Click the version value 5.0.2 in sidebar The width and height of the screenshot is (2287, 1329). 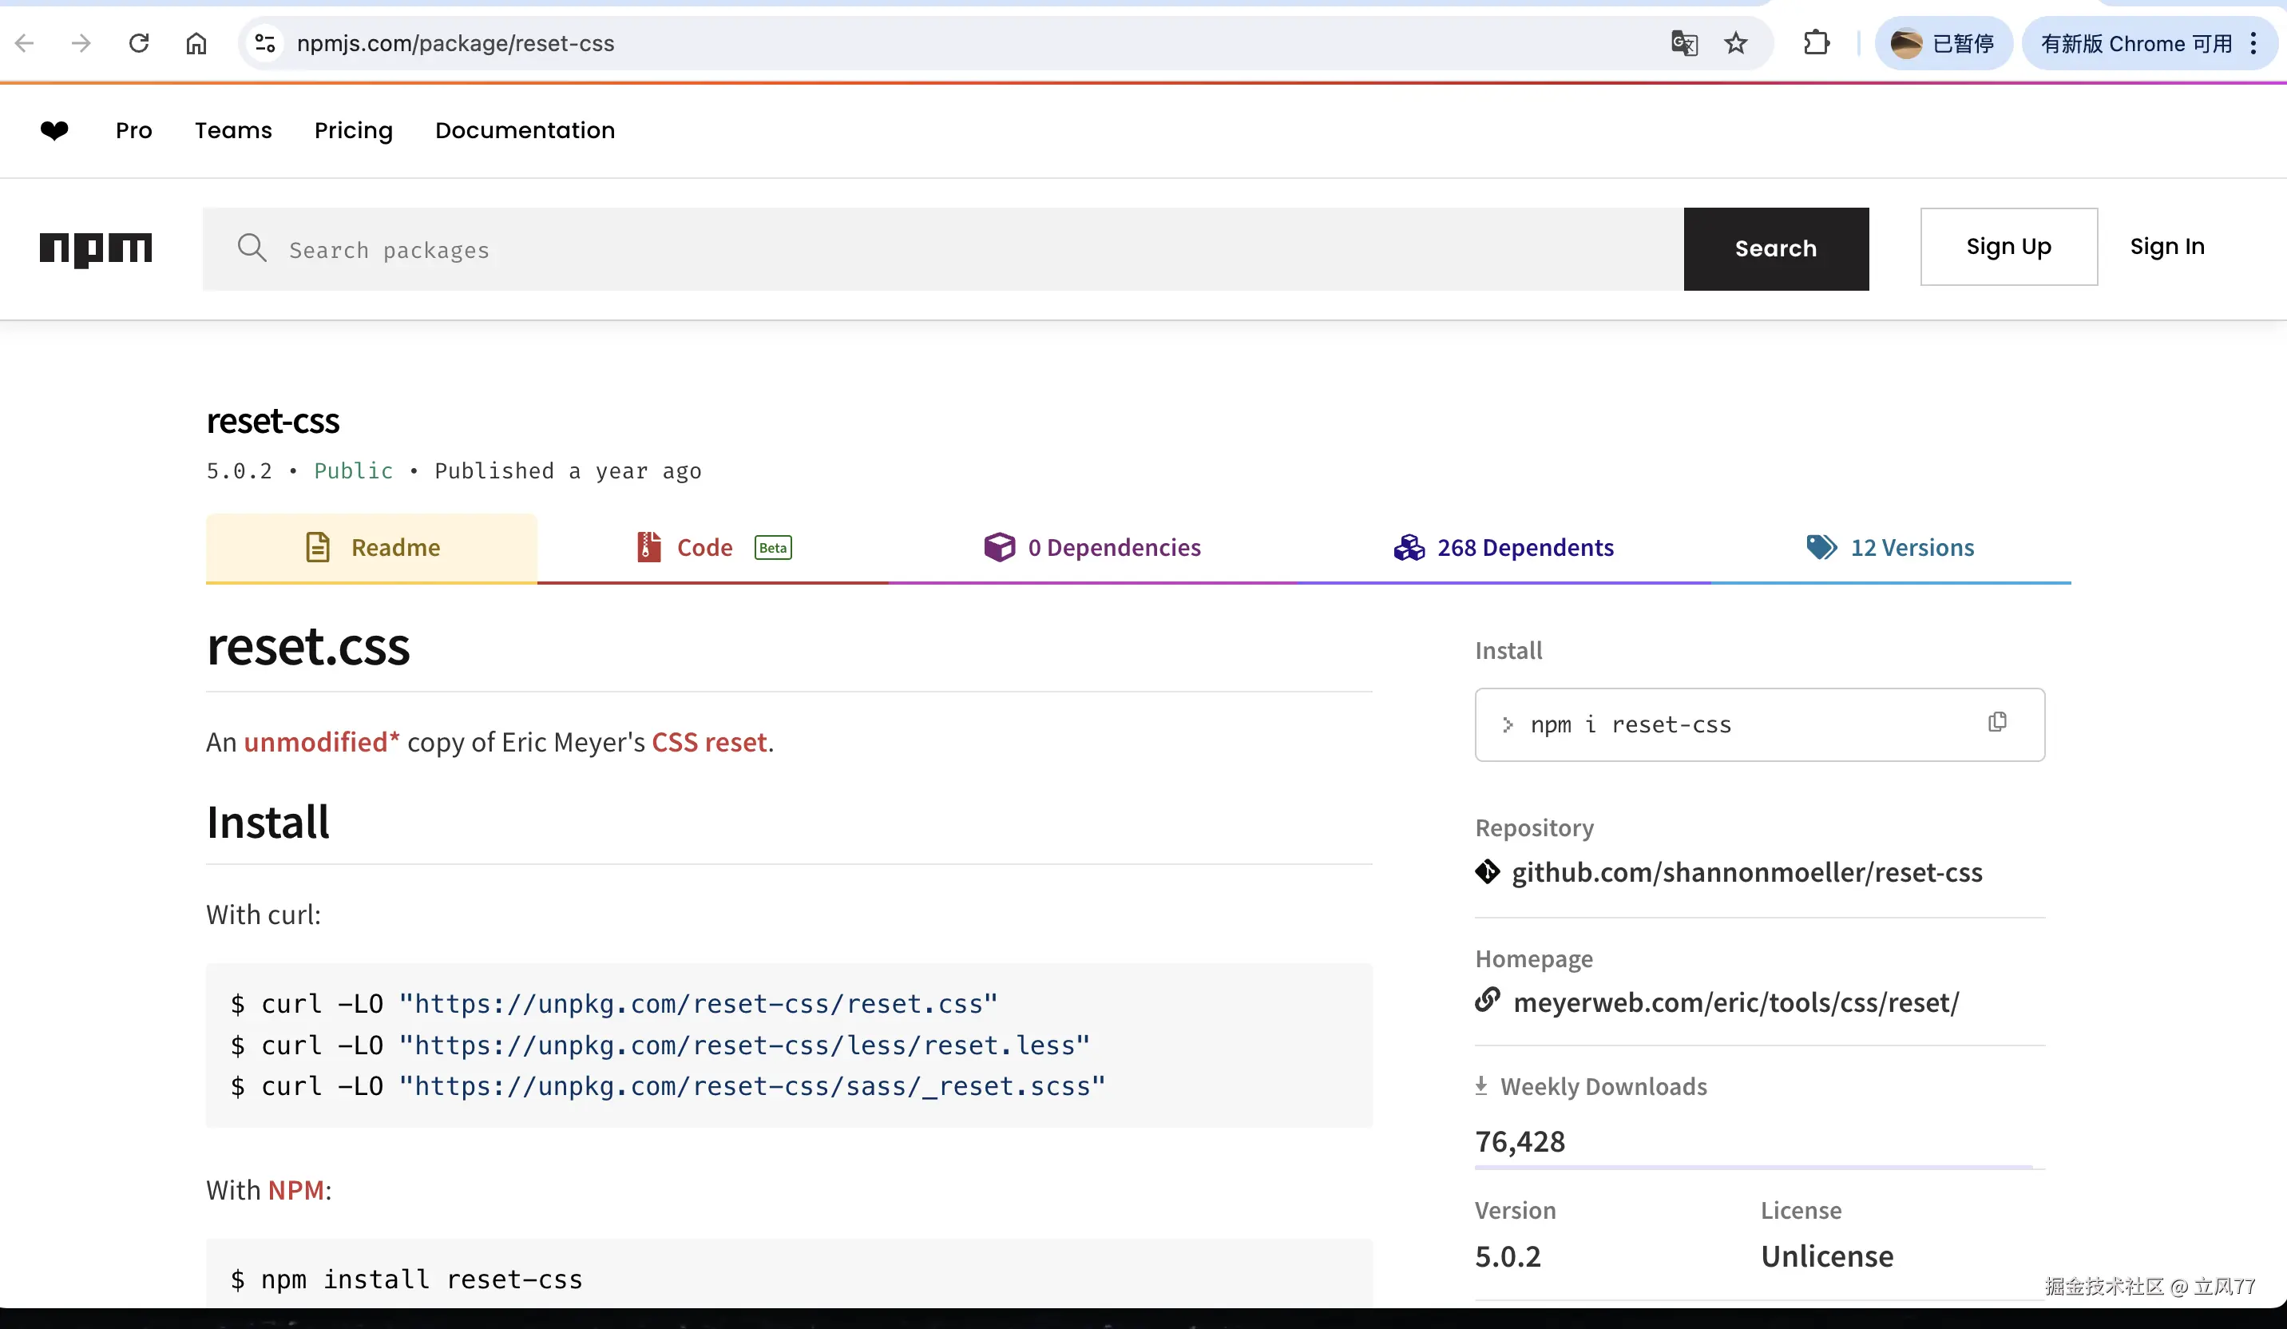click(1508, 1256)
